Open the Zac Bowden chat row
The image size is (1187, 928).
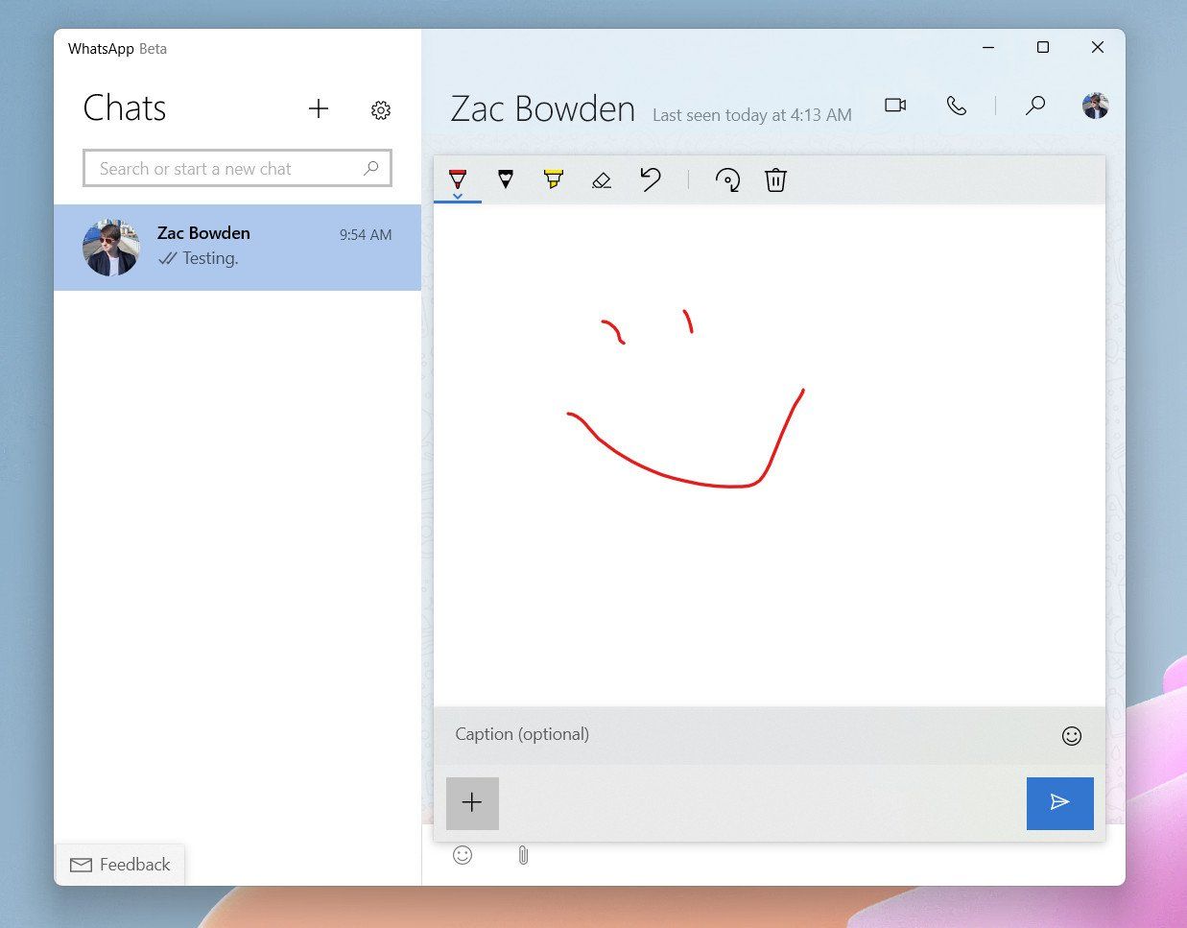(237, 247)
